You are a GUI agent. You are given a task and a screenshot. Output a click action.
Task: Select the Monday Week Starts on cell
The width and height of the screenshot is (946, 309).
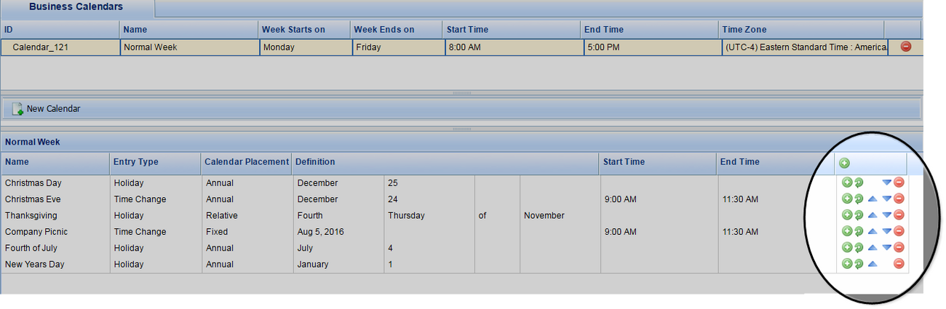point(306,47)
